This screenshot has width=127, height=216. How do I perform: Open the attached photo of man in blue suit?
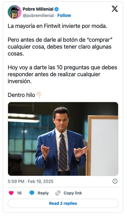pyautogui.click(x=63, y=139)
